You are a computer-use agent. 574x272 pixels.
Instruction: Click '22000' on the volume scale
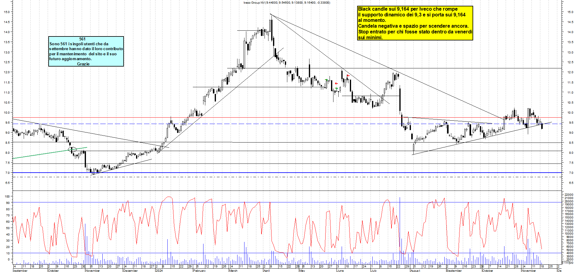point(569,195)
